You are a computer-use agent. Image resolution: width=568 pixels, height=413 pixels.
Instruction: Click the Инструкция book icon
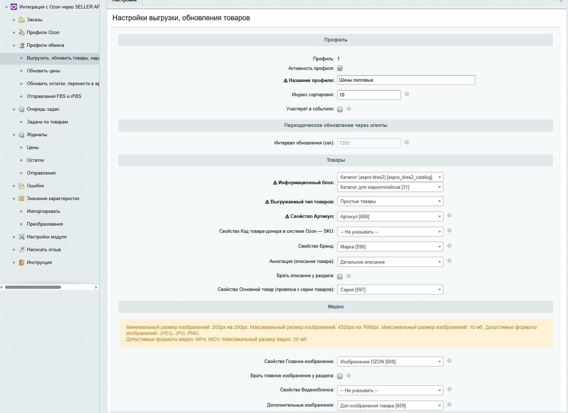click(x=22, y=262)
